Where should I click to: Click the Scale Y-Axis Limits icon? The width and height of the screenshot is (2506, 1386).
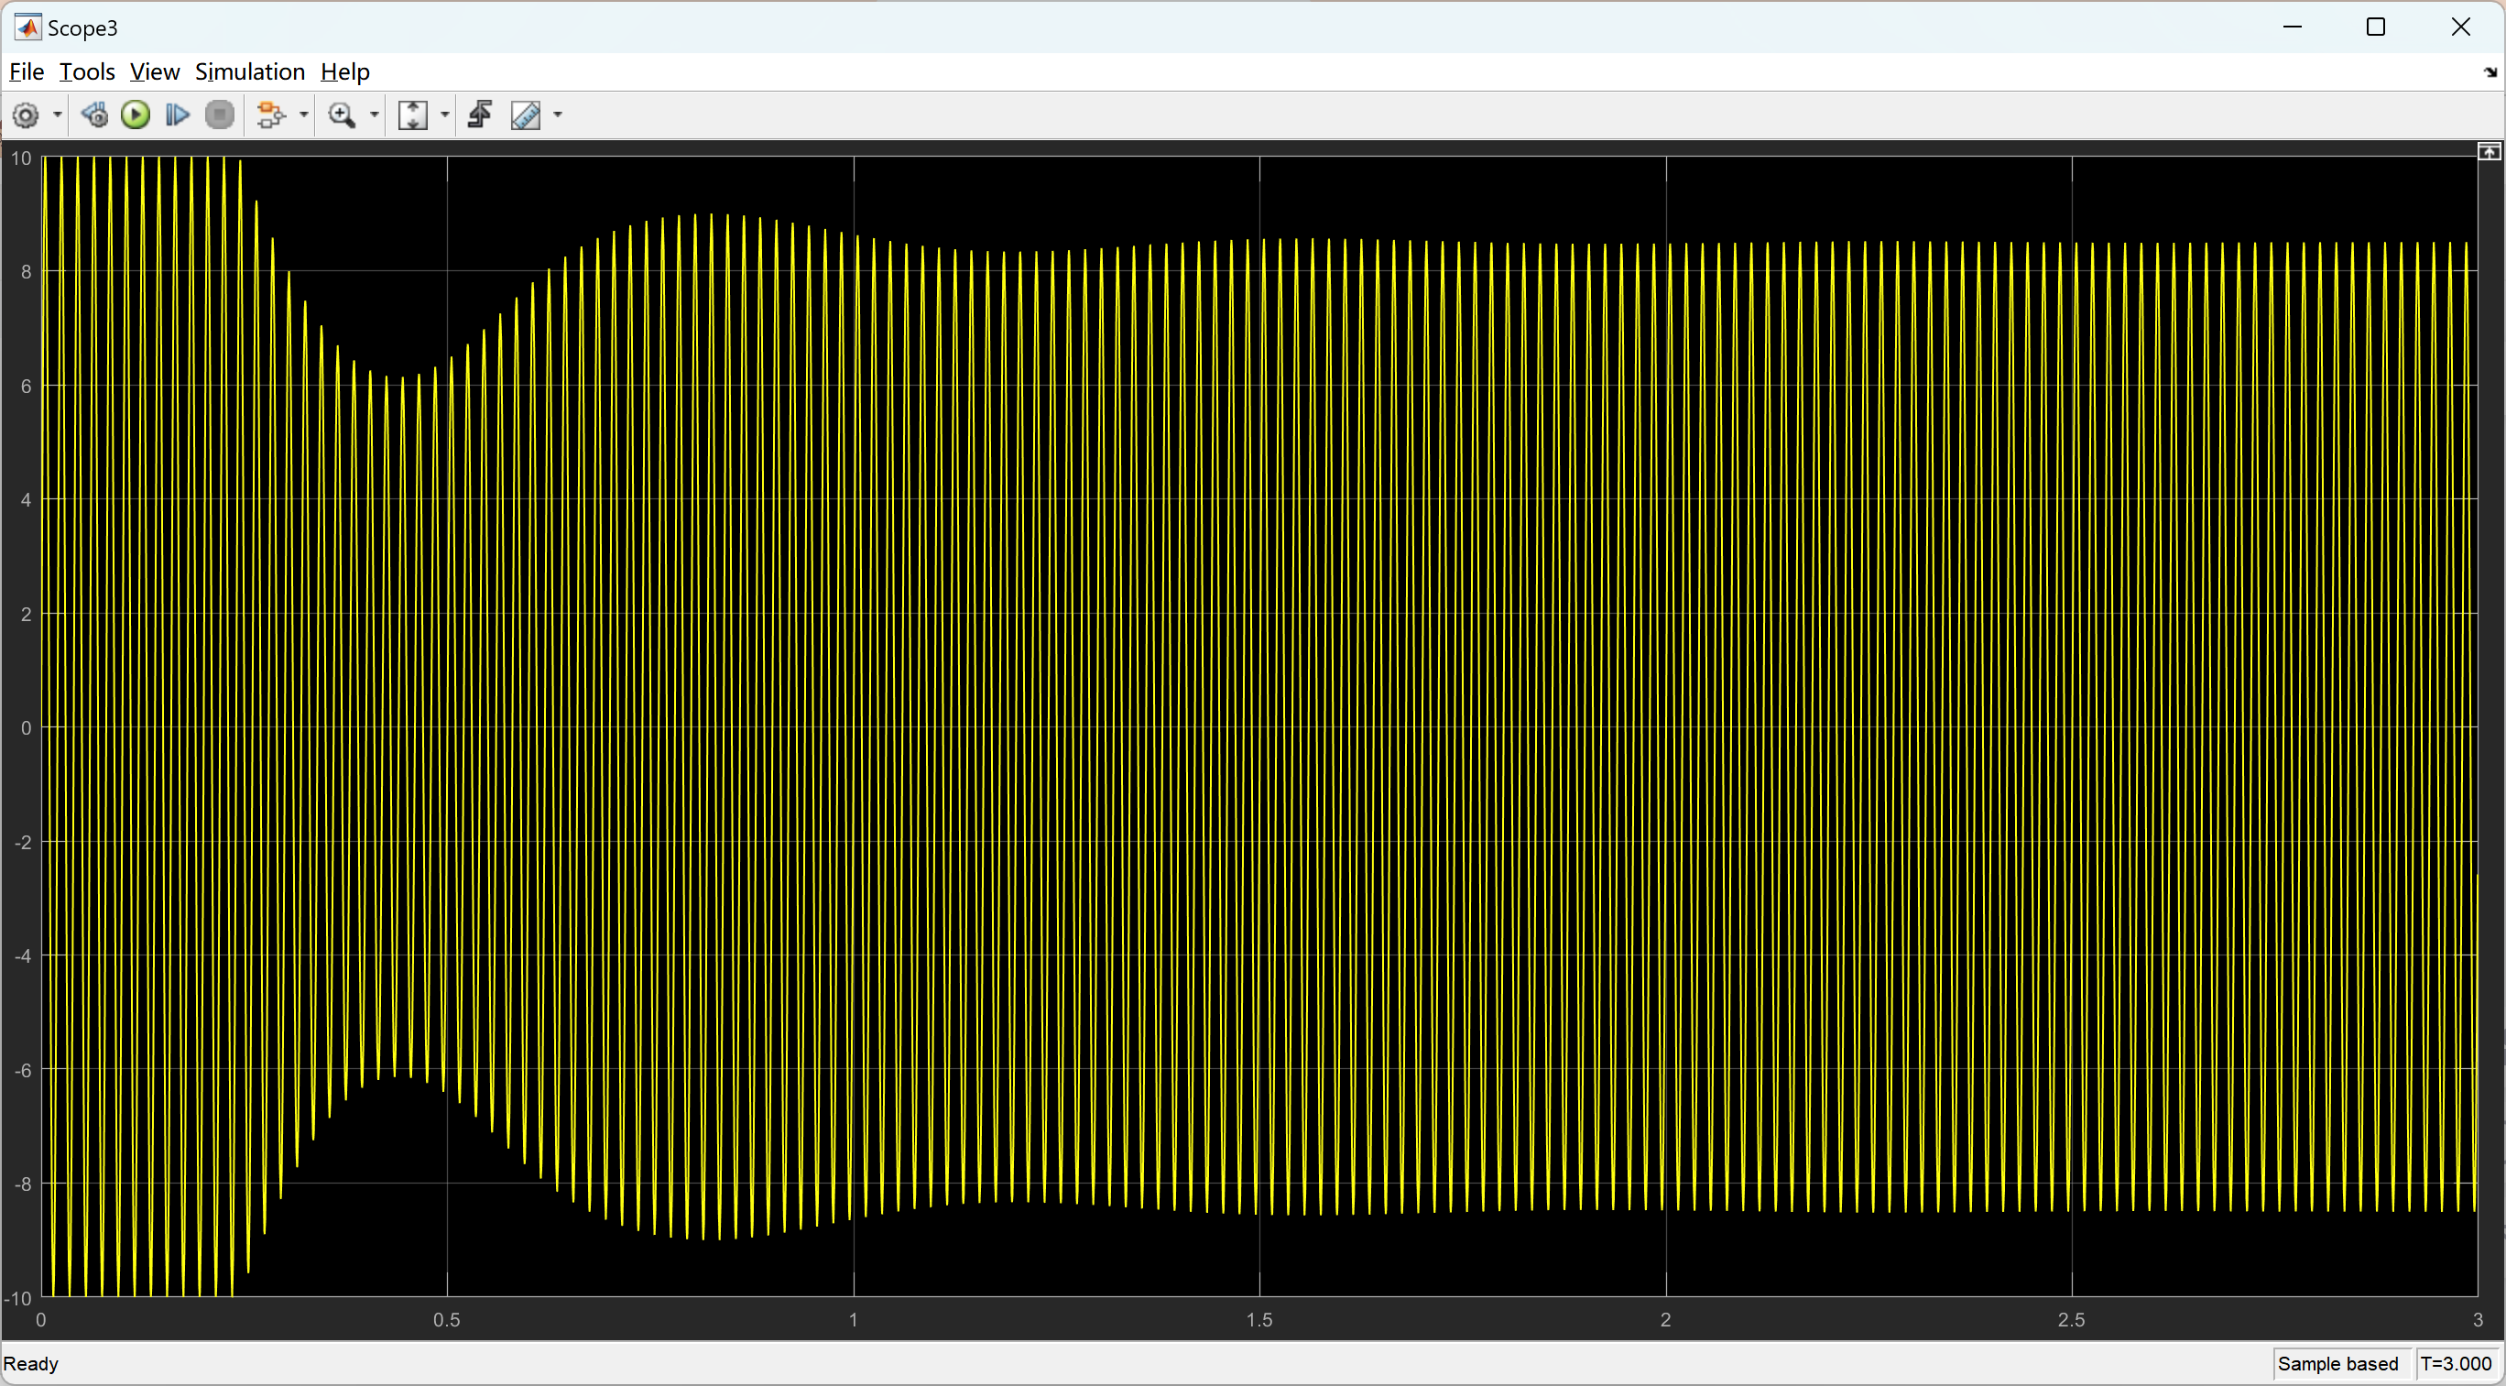tap(413, 115)
